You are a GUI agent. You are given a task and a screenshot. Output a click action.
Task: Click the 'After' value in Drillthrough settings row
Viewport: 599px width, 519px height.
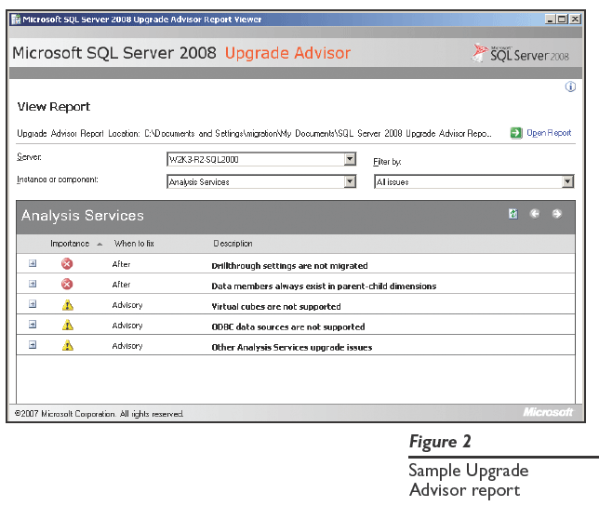(x=121, y=264)
